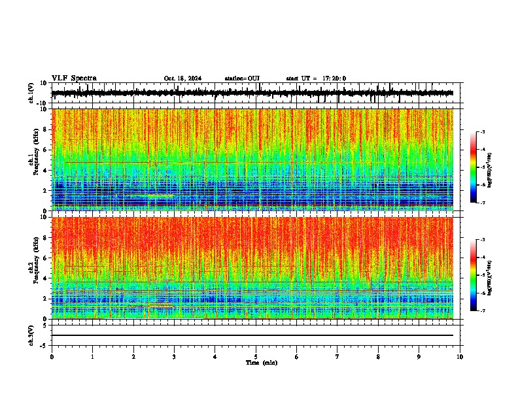Click the "station=OUI" header label
This screenshot has height=400, width=518.
(242, 78)
